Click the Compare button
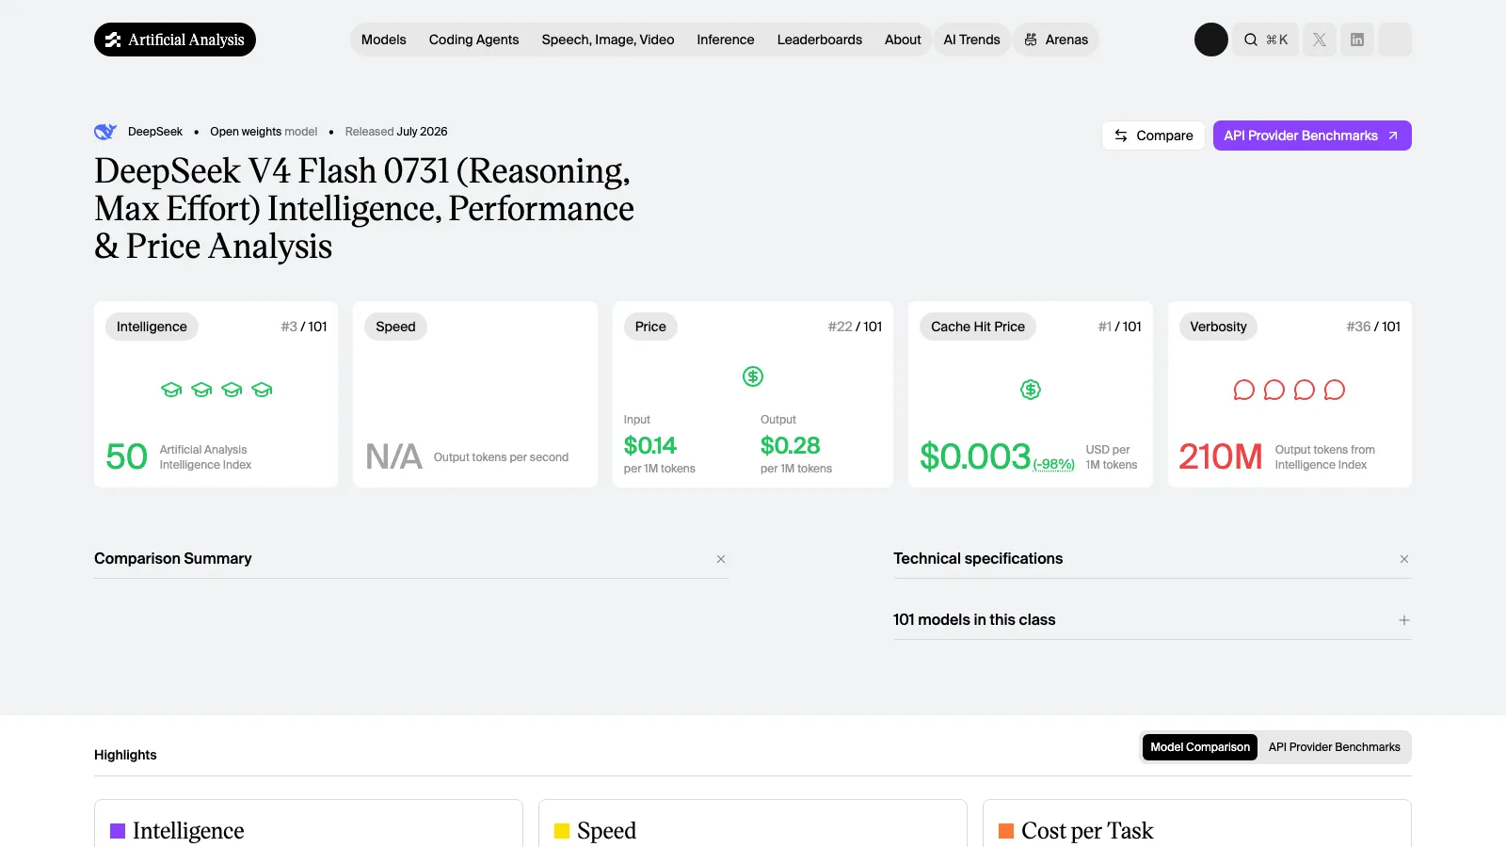The image size is (1506, 847). (x=1153, y=136)
